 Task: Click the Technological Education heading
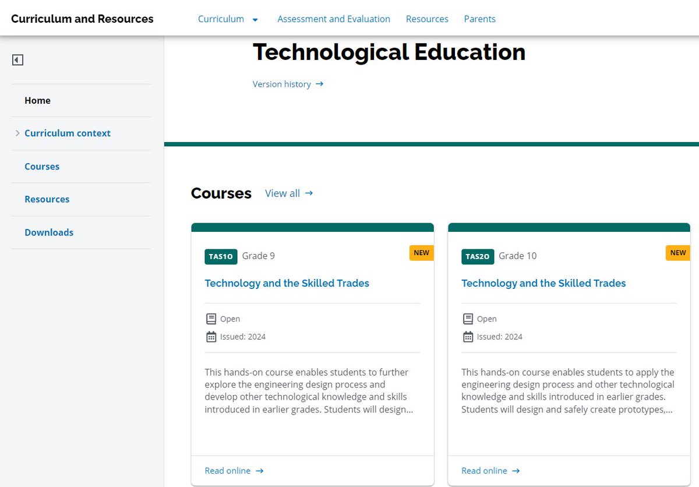(389, 52)
